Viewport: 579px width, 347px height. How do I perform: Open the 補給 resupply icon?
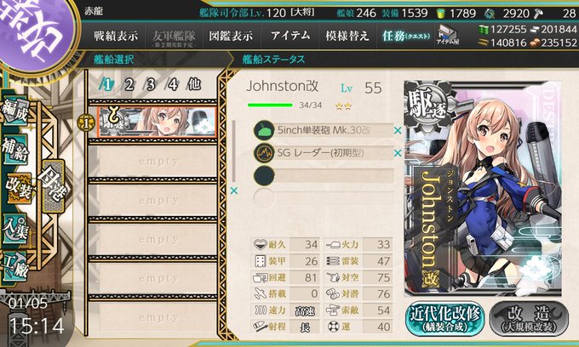click(15, 150)
